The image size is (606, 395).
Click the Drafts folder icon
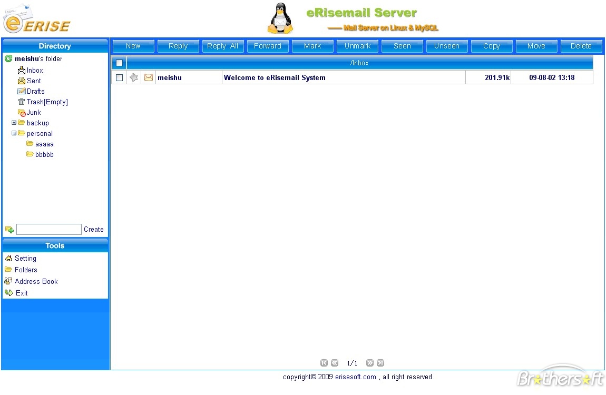click(22, 91)
